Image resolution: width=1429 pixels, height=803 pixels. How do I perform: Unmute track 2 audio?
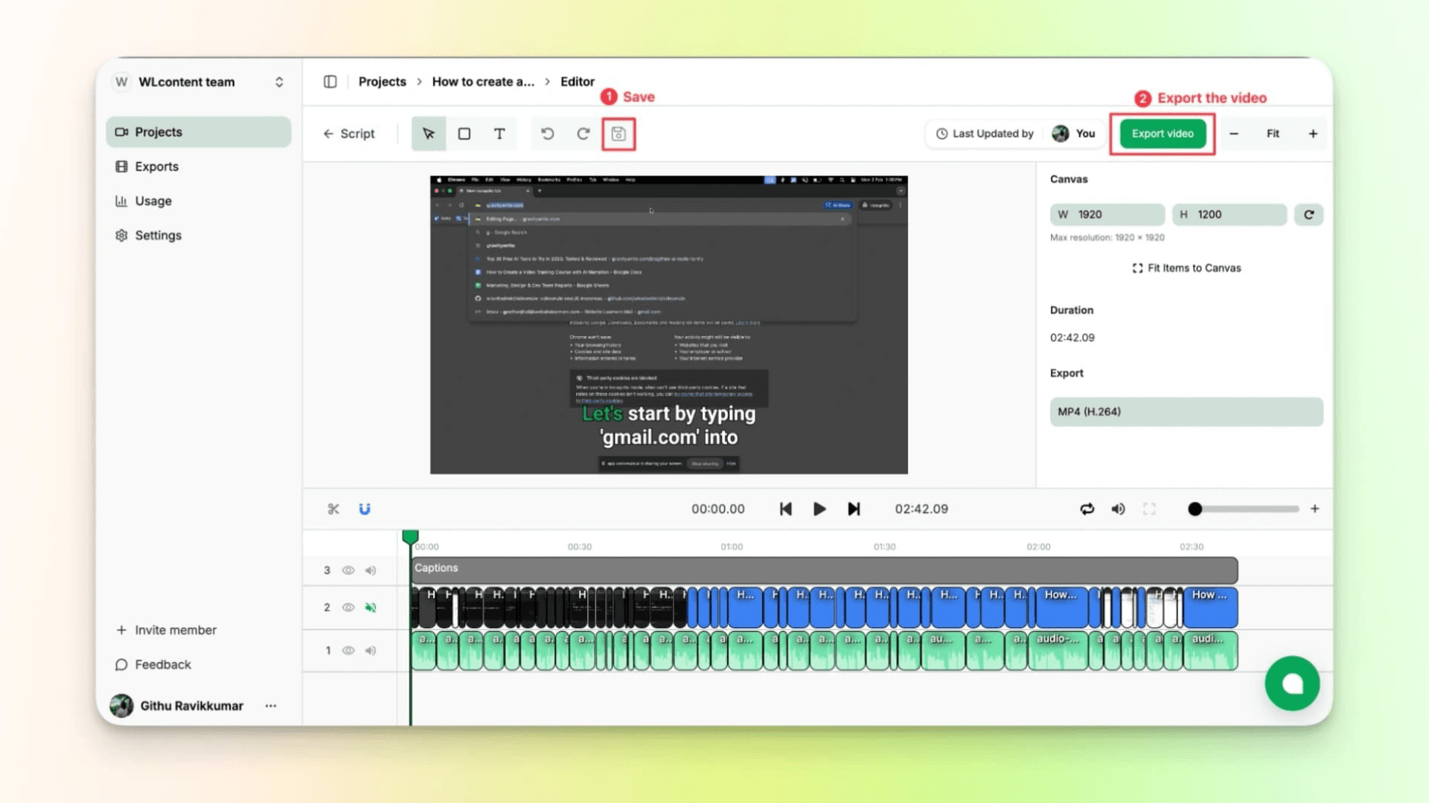tap(371, 607)
